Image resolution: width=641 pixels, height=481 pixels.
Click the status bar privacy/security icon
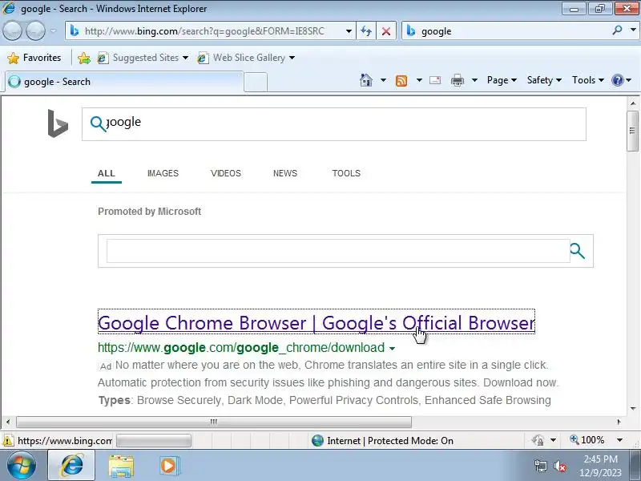pos(538,440)
